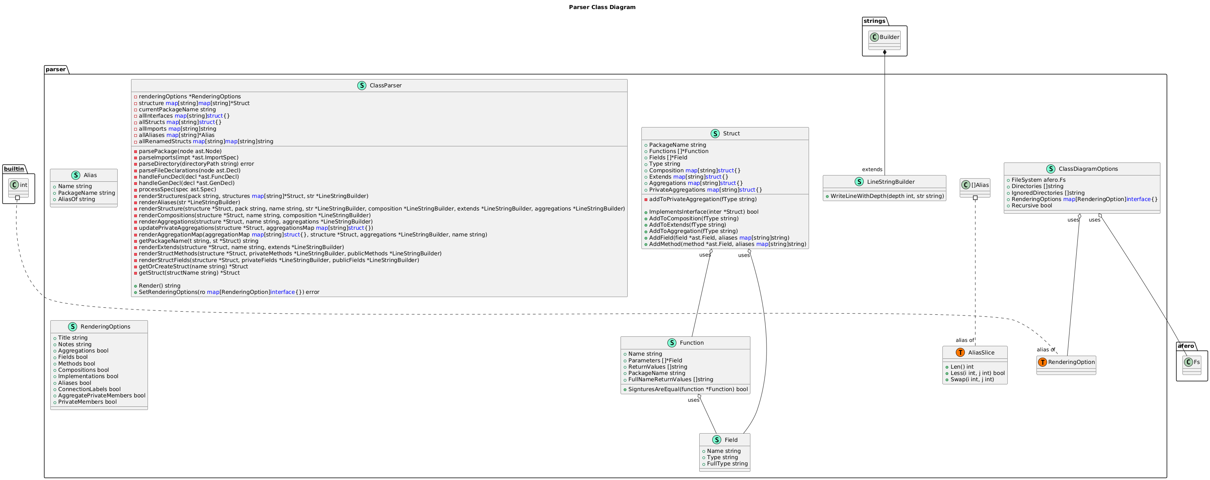The width and height of the screenshot is (1210, 480).
Task: Click the RenderingOptions class name
Action: (105, 327)
